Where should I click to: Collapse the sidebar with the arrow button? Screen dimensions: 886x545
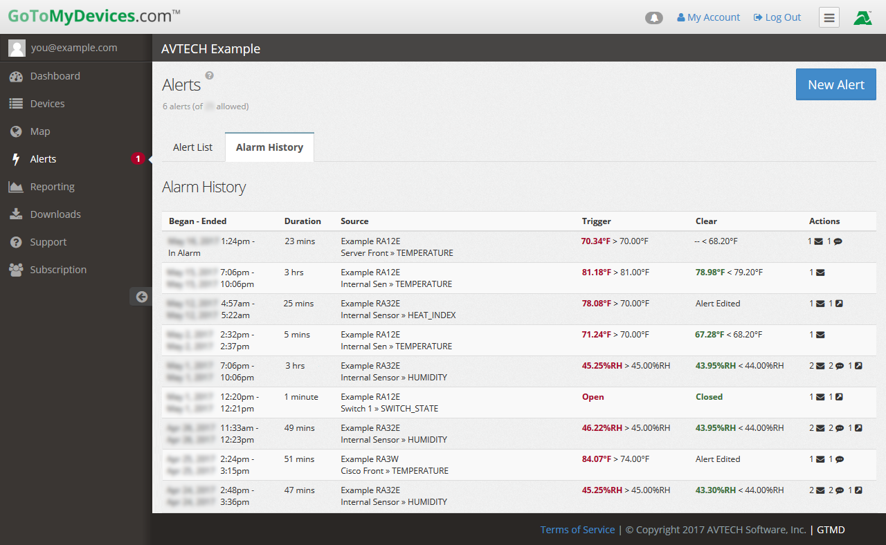click(141, 297)
